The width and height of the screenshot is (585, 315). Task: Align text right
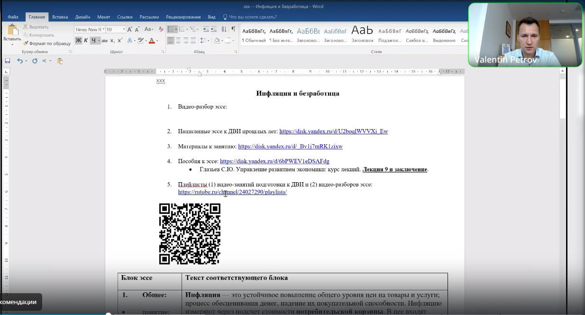(186, 40)
